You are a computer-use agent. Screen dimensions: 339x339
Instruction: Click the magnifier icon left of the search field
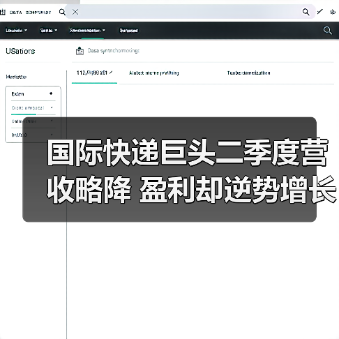click(x=62, y=12)
